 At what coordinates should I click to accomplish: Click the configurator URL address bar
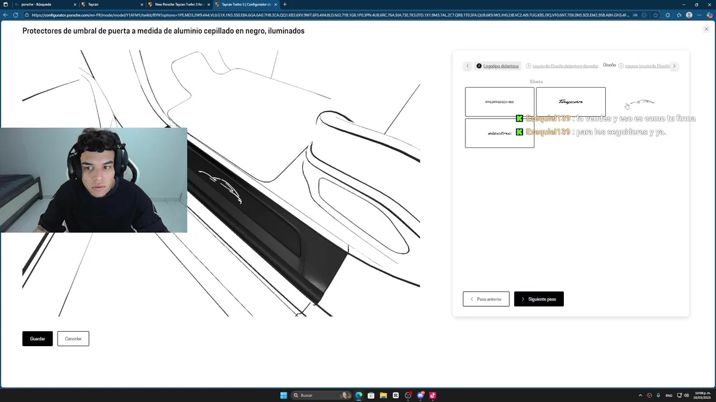pyautogui.click(x=330, y=15)
